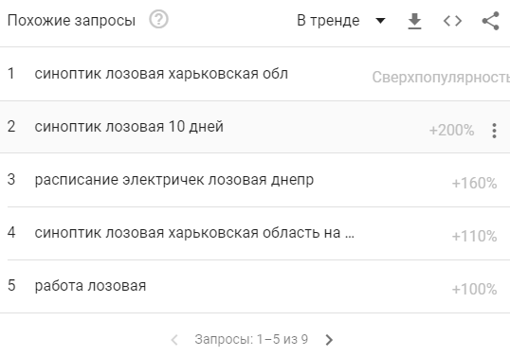Viewport: 510px width, 357px height.
Task: Click the share icon
Action: click(x=490, y=21)
